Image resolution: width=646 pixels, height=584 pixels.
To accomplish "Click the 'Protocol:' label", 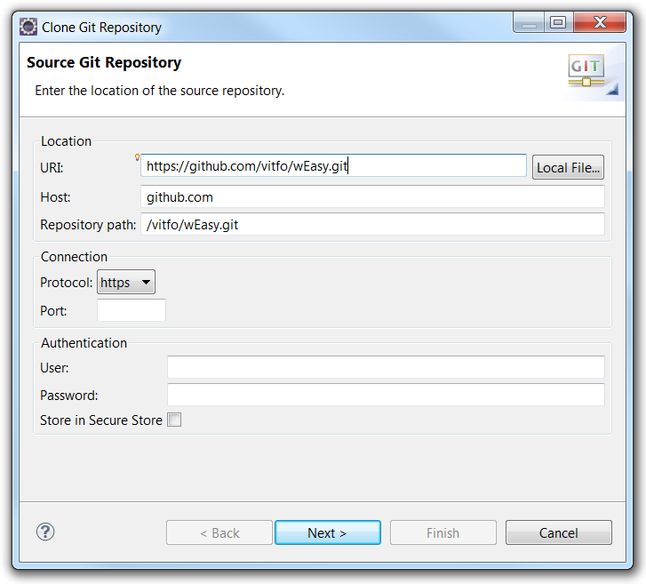I will point(67,283).
